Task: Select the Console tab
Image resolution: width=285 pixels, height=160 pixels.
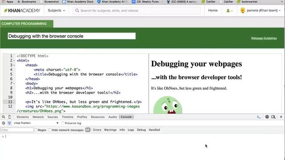Action: (126, 117)
